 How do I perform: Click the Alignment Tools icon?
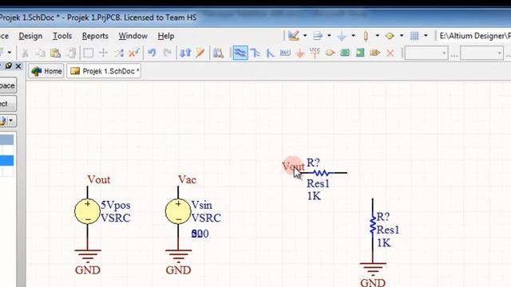click(x=318, y=36)
